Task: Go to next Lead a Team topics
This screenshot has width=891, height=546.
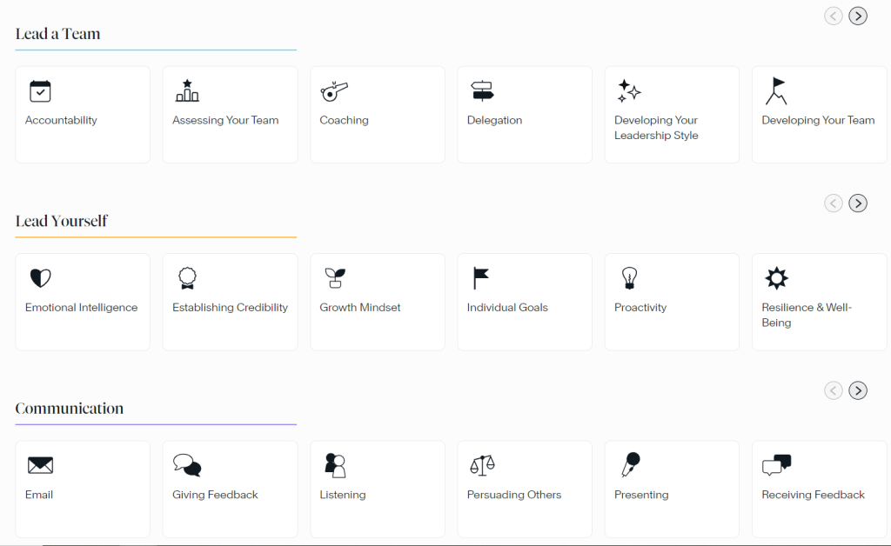Action: tap(858, 16)
